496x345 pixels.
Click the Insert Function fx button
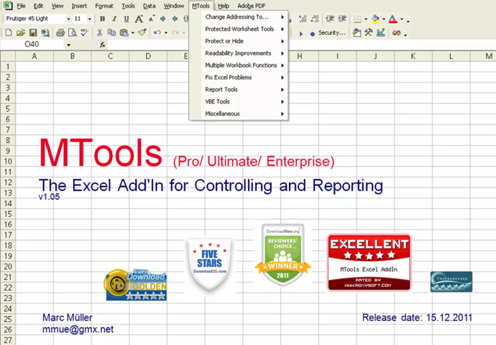pos(102,45)
